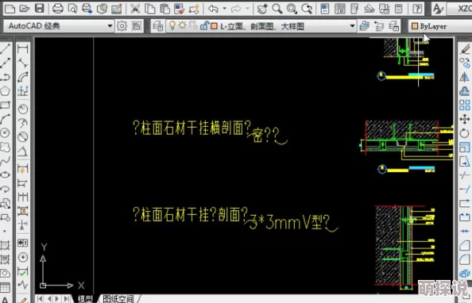
Task: Open text style manager icon
Action: [x=438, y=9]
